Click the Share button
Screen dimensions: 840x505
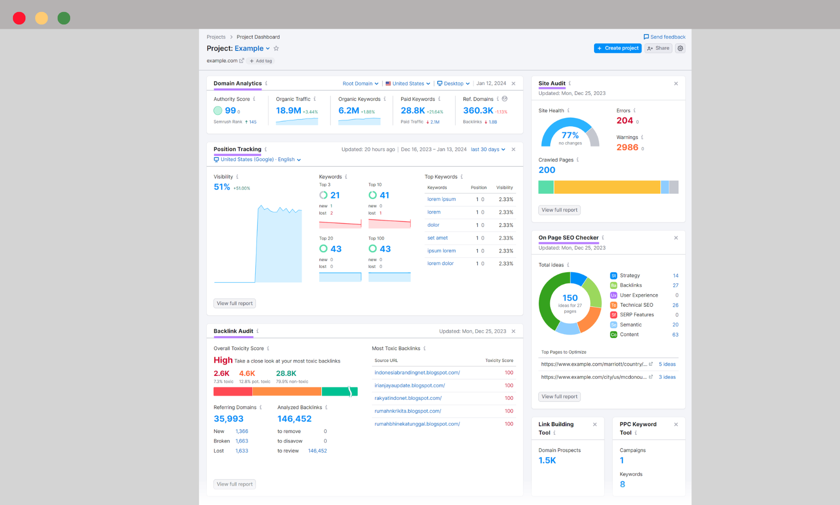pyautogui.click(x=658, y=48)
